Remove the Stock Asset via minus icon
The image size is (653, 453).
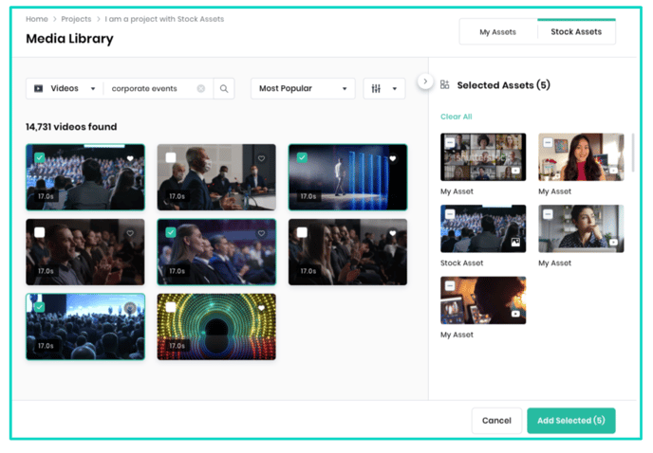coord(450,214)
